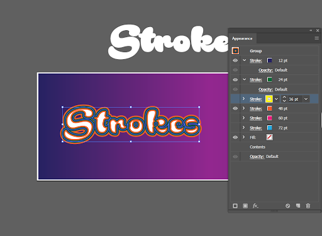This screenshot has height=236, width=322.
Task: Click the Fill none swatch
Action: tap(270, 137)
